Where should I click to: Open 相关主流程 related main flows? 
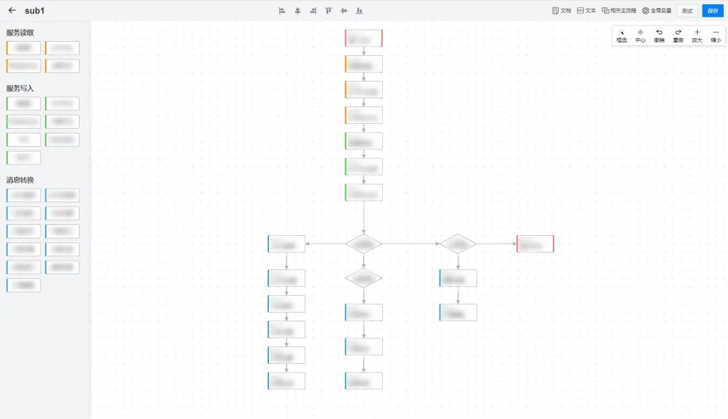[619, 11]
